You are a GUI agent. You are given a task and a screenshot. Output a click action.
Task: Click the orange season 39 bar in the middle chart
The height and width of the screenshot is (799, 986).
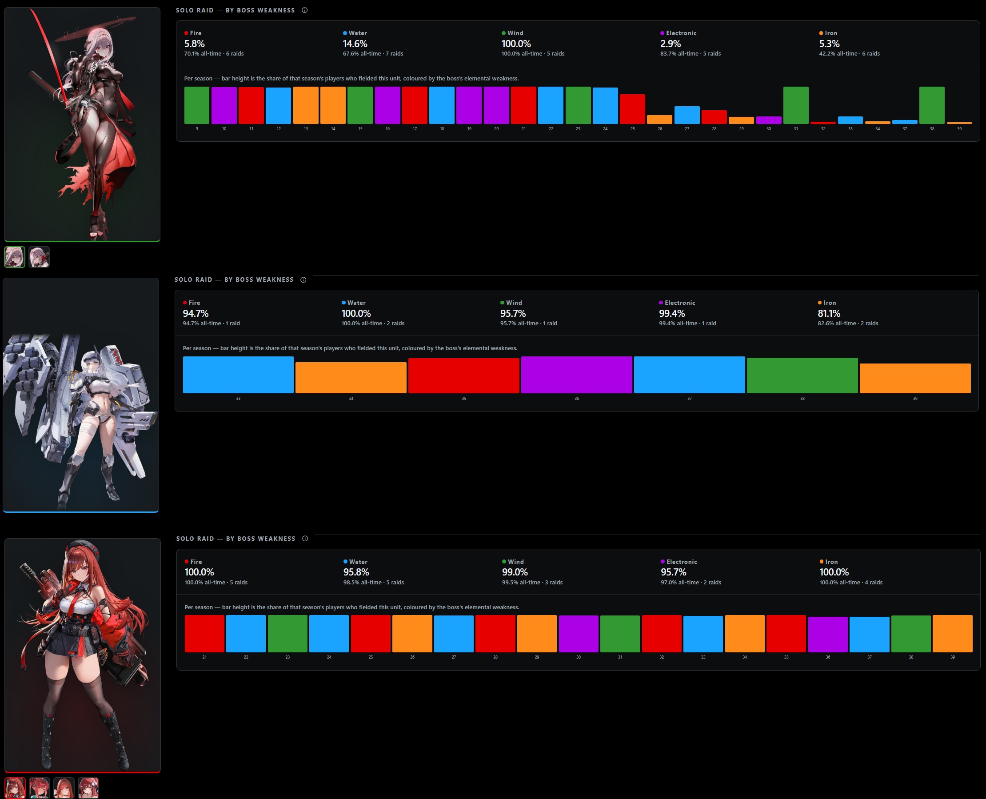pyautogui.click(x=916, y=378)
